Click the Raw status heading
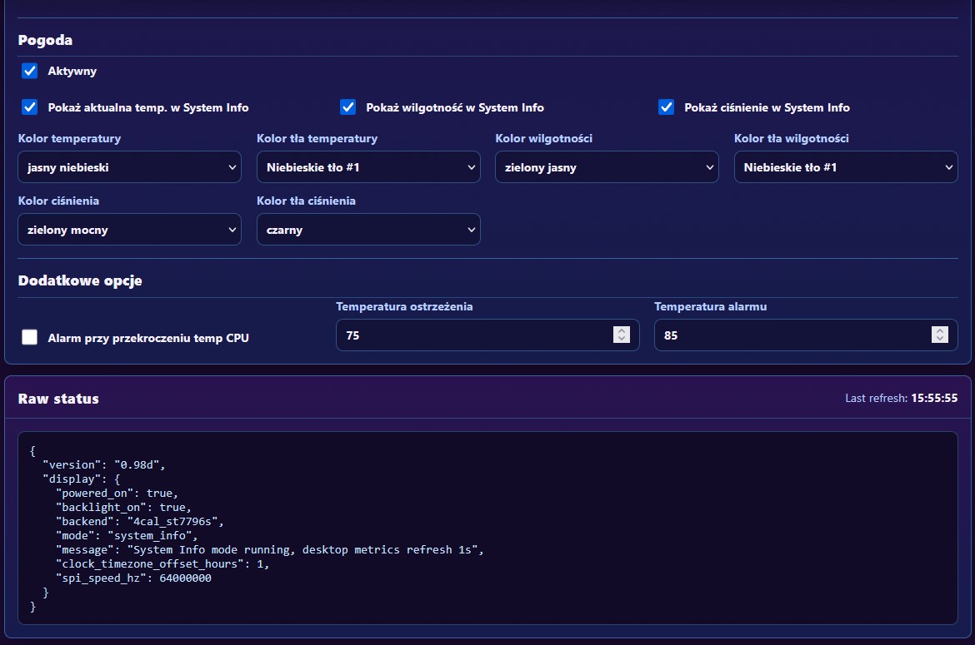 58,399
